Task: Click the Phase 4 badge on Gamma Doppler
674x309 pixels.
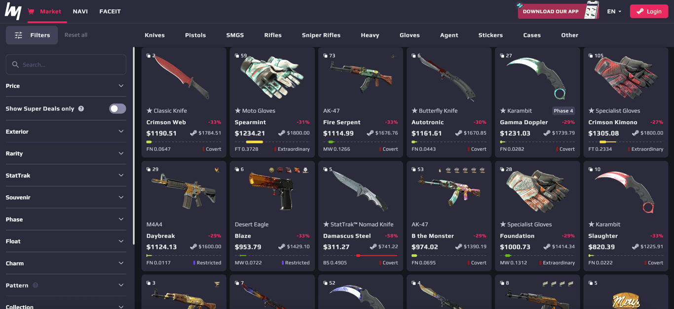Action: click(563, 111)
